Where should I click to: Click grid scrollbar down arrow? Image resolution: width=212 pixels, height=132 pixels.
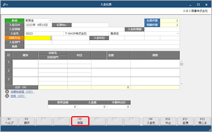(181, 84)
